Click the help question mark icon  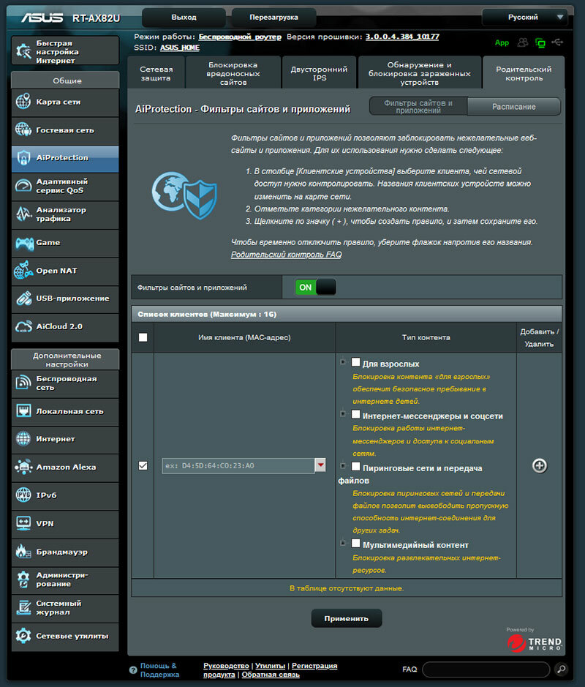[133, 670]
